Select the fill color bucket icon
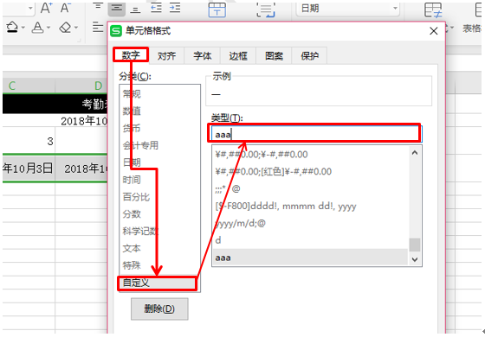The height and width of the screenshot is (350, 485). [12, 27]
